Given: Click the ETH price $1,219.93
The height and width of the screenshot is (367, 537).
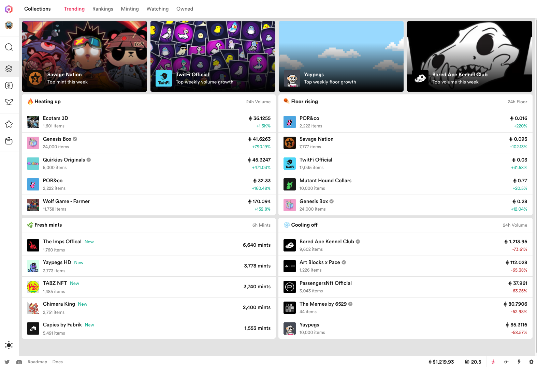Looking at the screenshot, I should pyautogui.click(x=441, y=362).
